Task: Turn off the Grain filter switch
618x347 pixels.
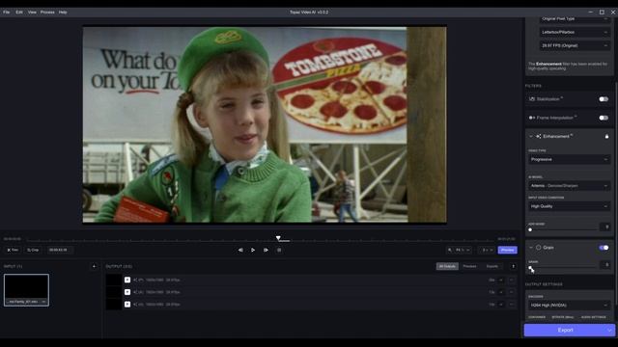Action: (604, 248)
